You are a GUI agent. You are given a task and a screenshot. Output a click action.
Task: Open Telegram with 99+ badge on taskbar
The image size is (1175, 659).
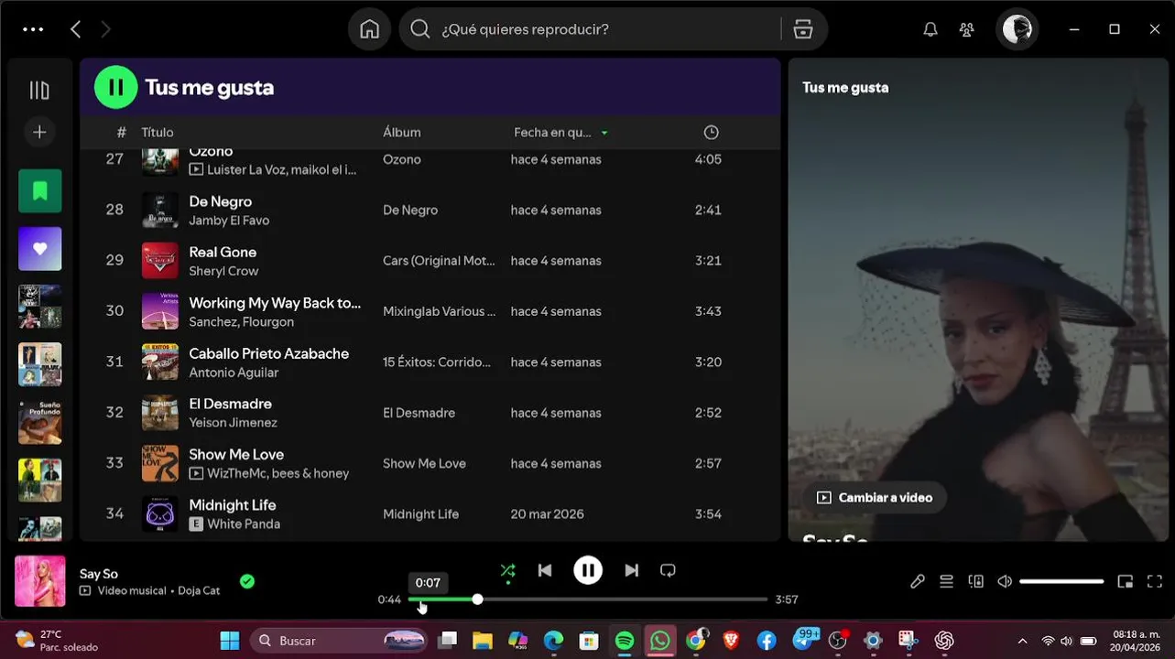coord(803,639)
